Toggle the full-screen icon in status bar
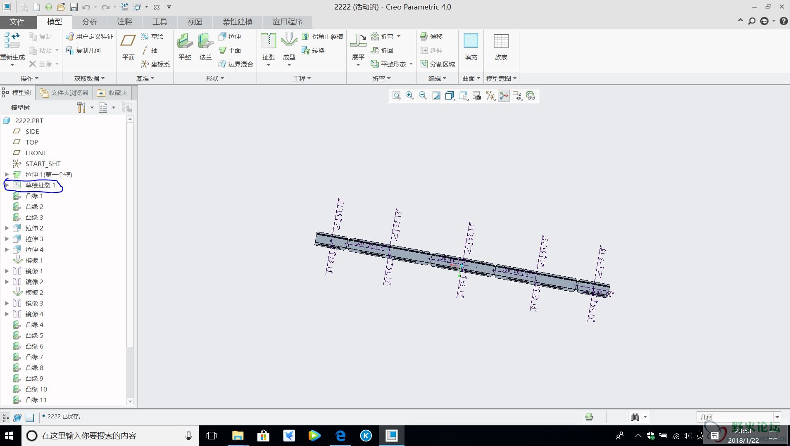 pos(30,418)
